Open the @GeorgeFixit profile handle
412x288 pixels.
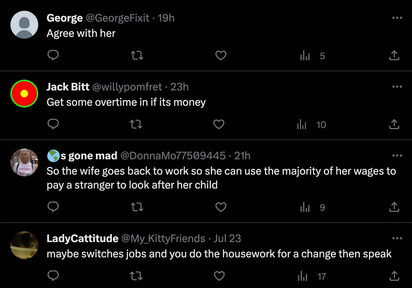pyautogui.click(x=118, y=18)
